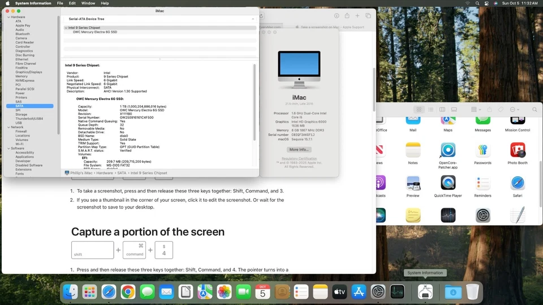Open QuickTime Player in Finder window
Viewport: 543px width, 305px height.
448,183
